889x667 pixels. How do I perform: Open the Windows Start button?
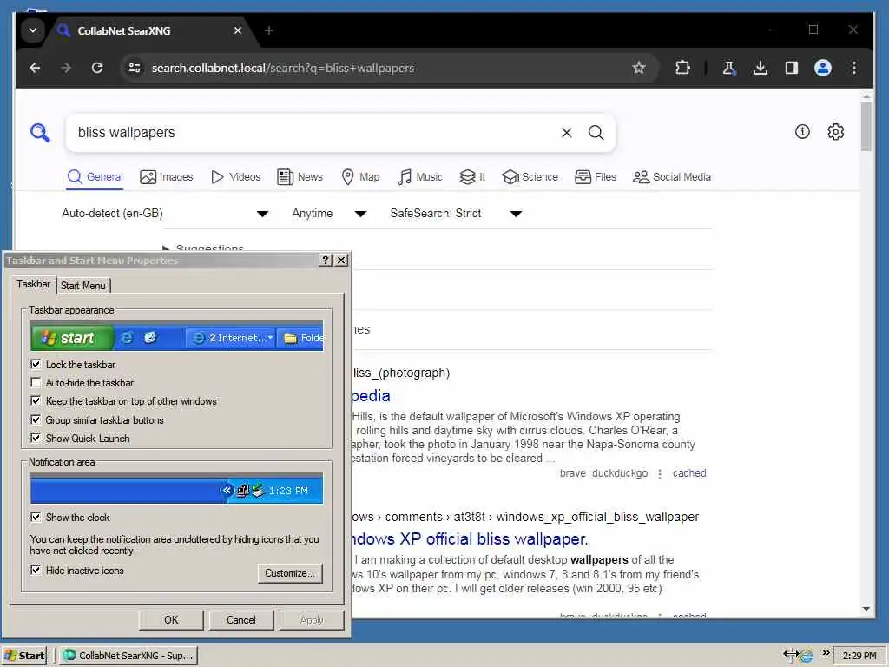[23, 656]
